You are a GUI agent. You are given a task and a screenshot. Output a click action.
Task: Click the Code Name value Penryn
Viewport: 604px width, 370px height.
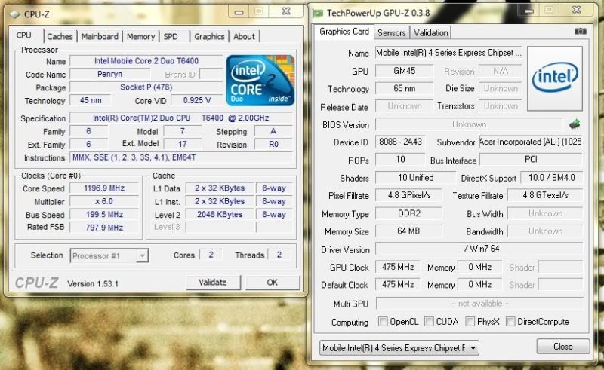coord(109,74)
